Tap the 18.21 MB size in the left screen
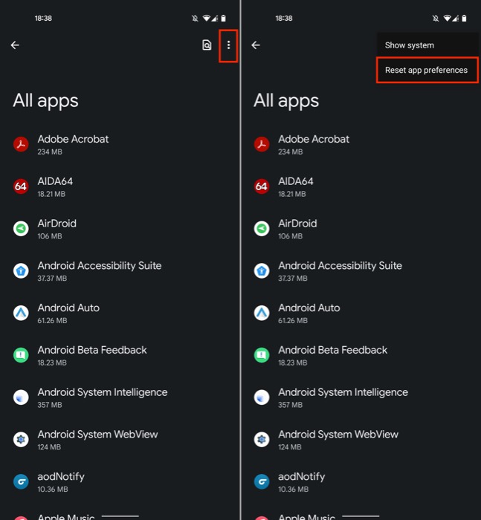 pyautogui.click(x=51, y=194)
